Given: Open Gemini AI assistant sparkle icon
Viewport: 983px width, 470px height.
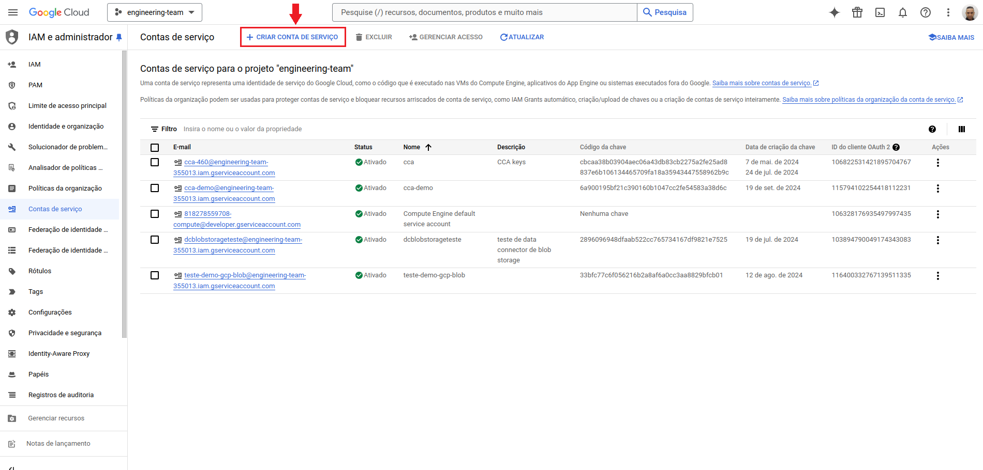Looking at the screenshot, I should [834, 12].
